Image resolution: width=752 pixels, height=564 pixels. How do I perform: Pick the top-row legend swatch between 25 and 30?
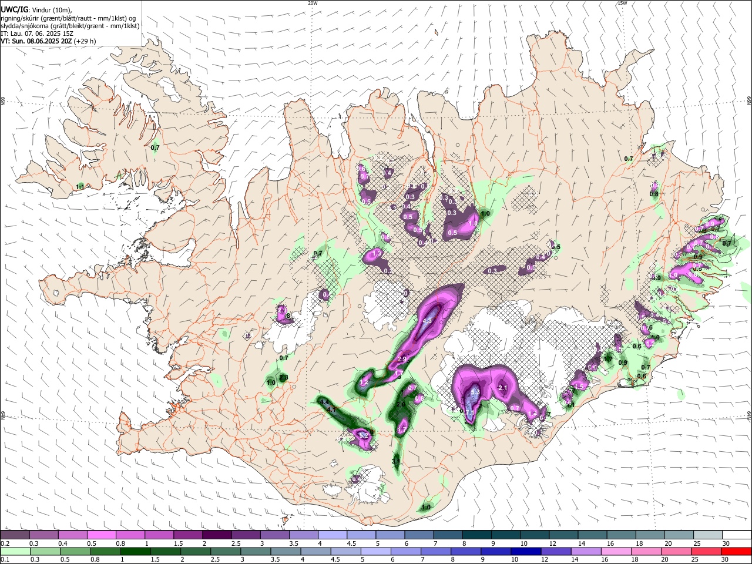coord(708,535)
